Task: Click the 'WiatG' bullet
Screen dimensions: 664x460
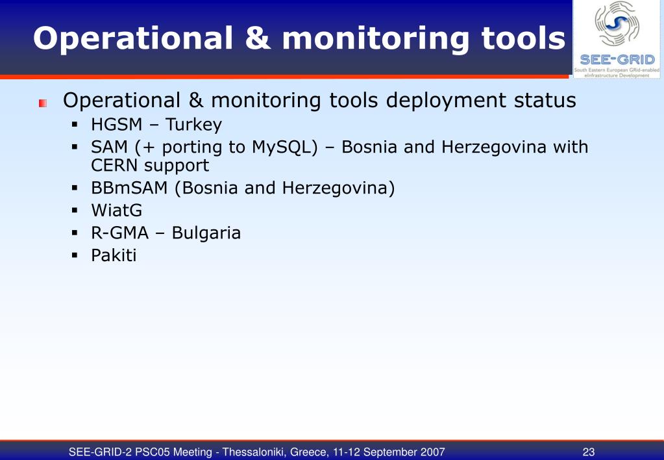Action: click(x=116, y=211)
